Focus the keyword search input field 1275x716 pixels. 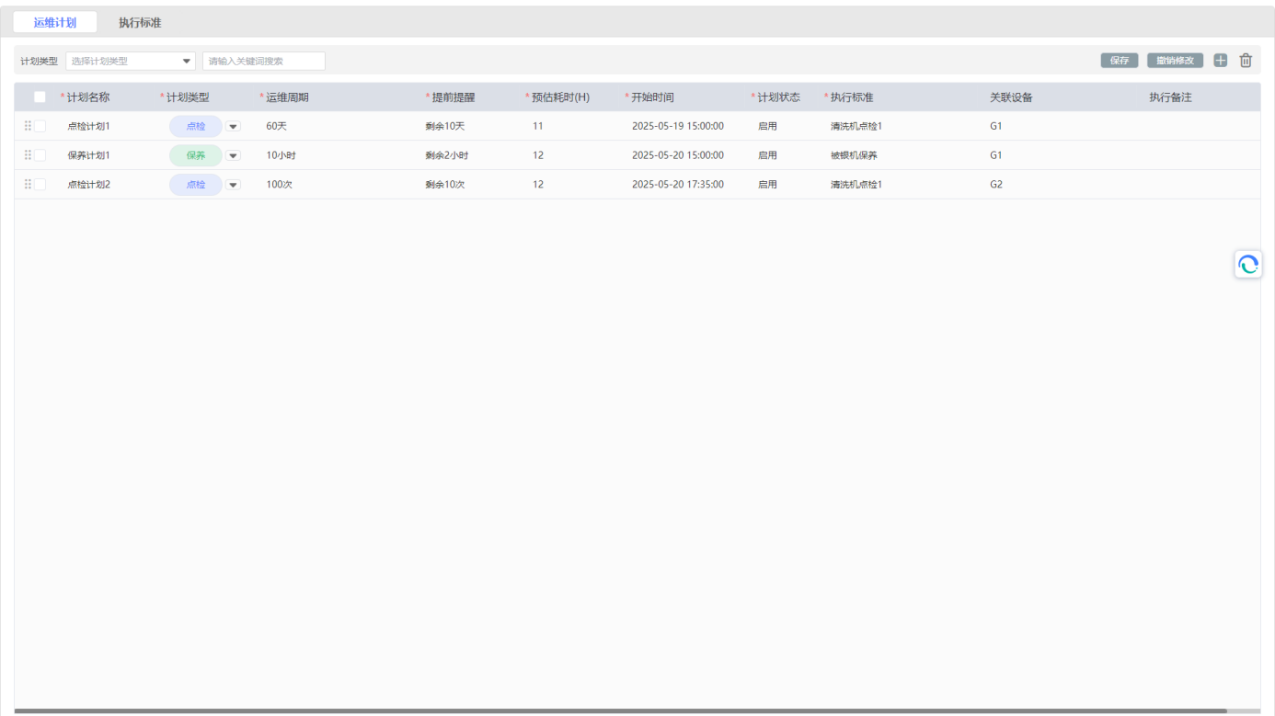pyautogui.click(x=264, y=62)
